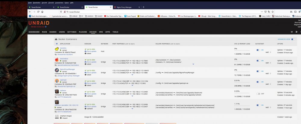Image resolution: width=301 pixels, height=124 pixels.
Task: Close the Nginx Proxy Manager tab
Action: (139, 7)
